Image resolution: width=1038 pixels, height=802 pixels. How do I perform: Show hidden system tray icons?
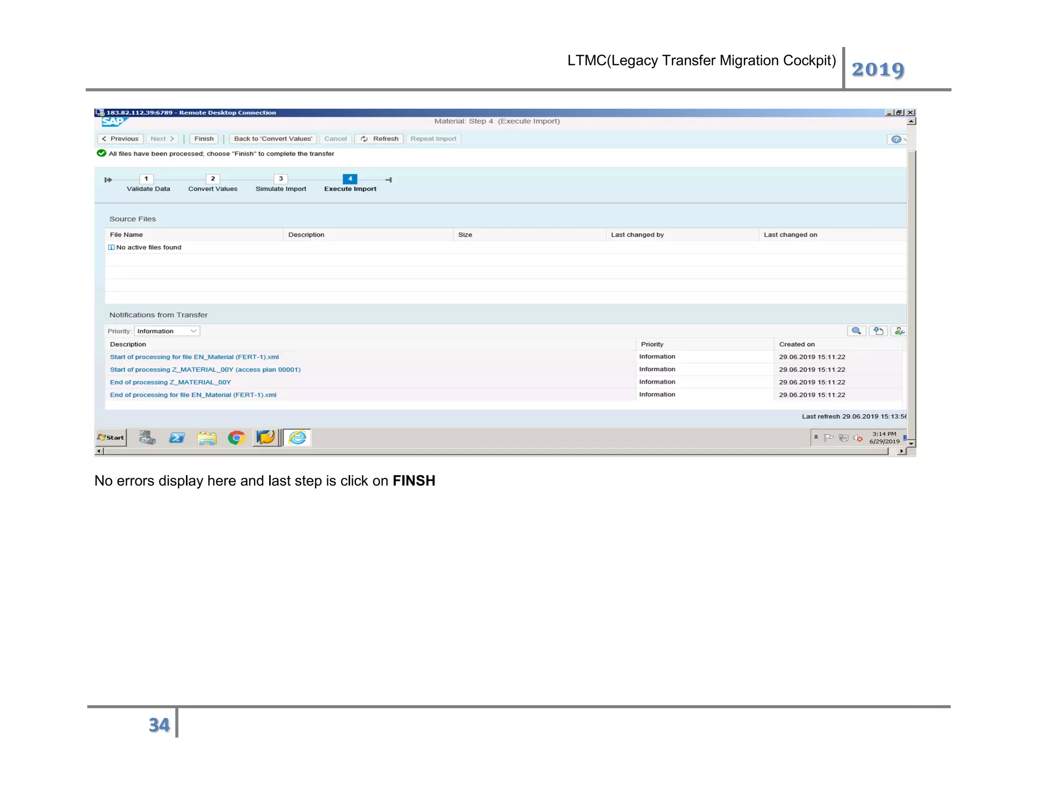coord(816,437)
